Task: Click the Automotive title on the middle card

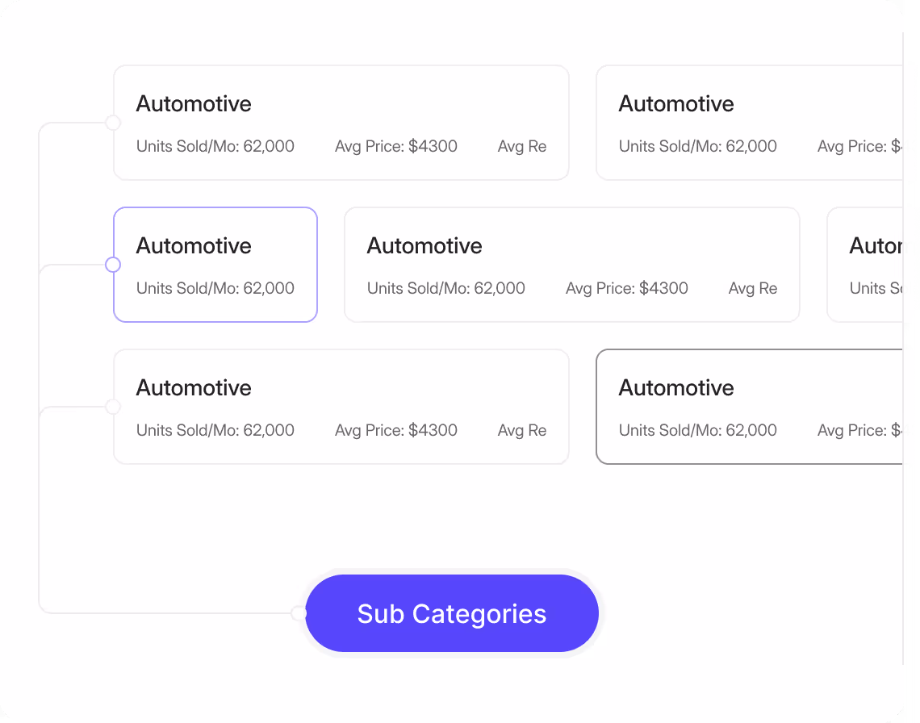Action: click(x=424, y=245)
